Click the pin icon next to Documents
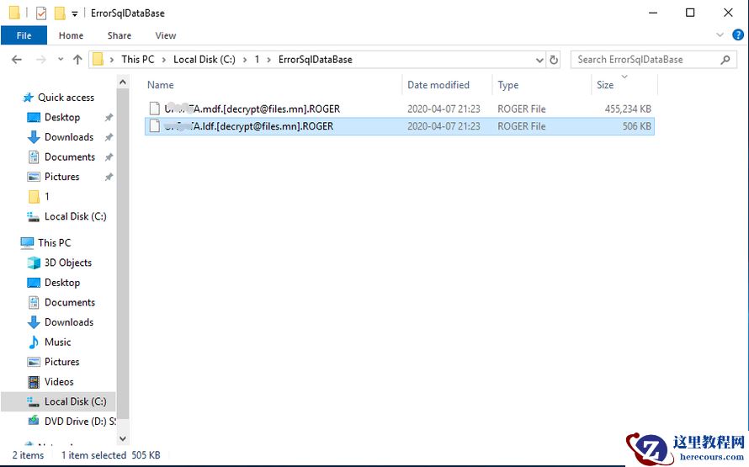The image size is (749, 467). 109,157
